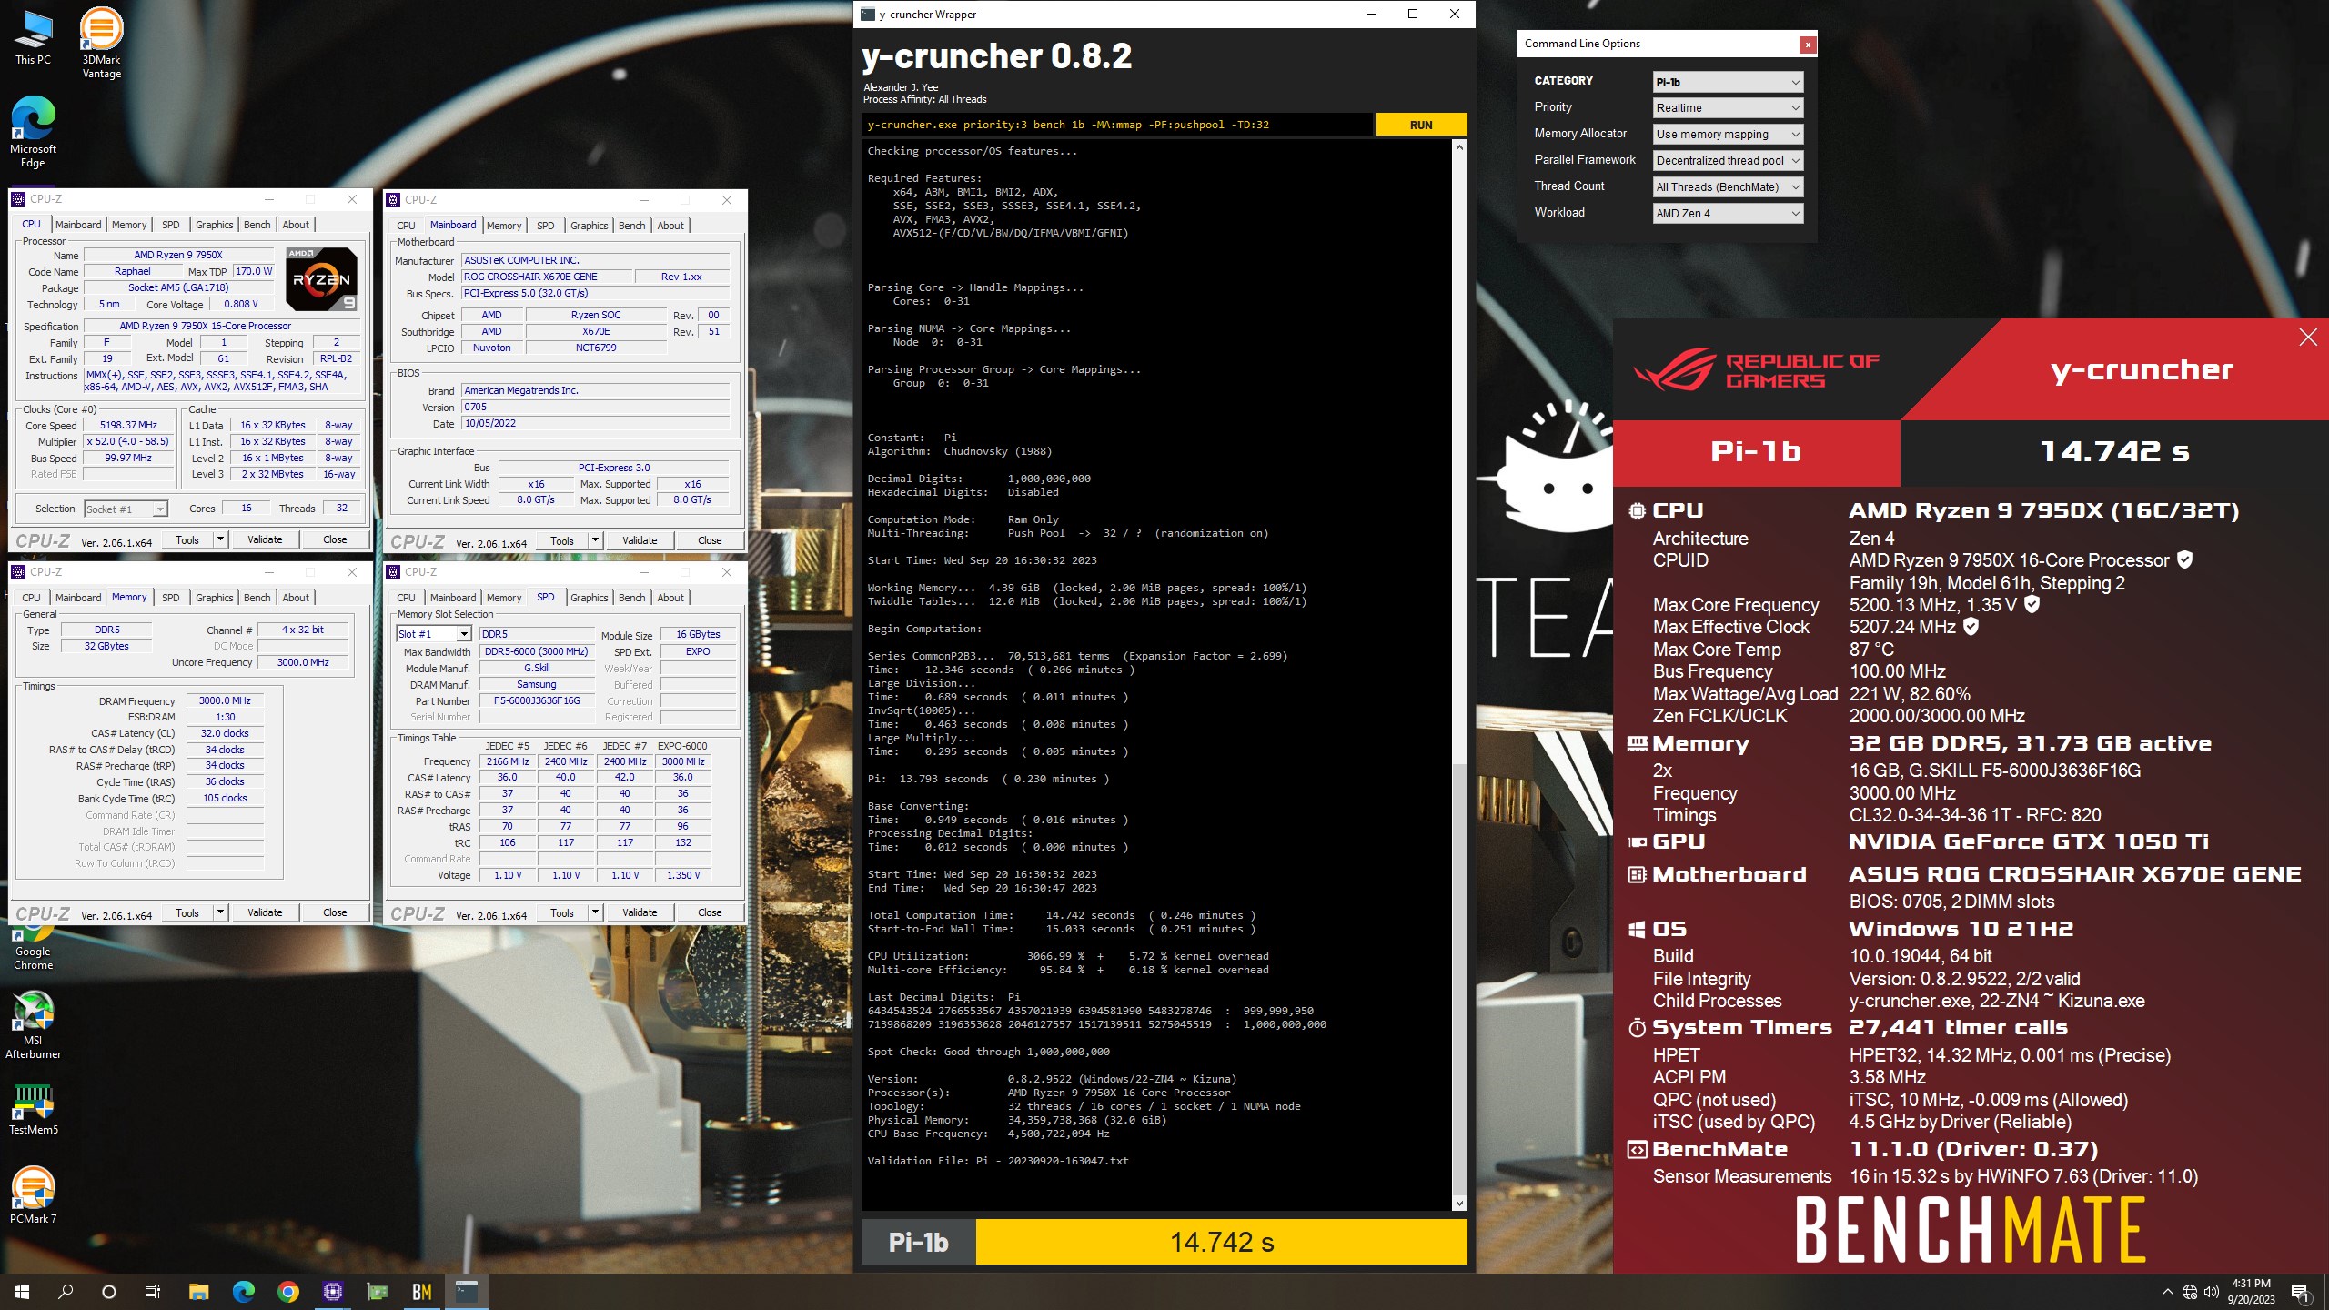This screenshot has width=2329, height=1310.
Task: Click Tools button in CPU-Z Memory window
Action: coord(187,912)
